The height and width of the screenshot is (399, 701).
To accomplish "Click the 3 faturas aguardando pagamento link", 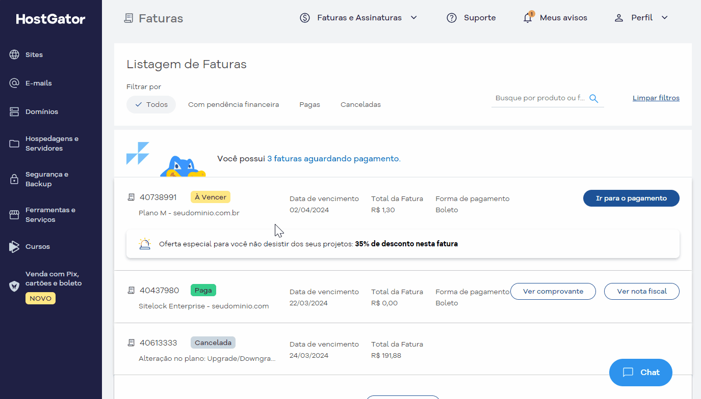I will click(x=334, y=159).
